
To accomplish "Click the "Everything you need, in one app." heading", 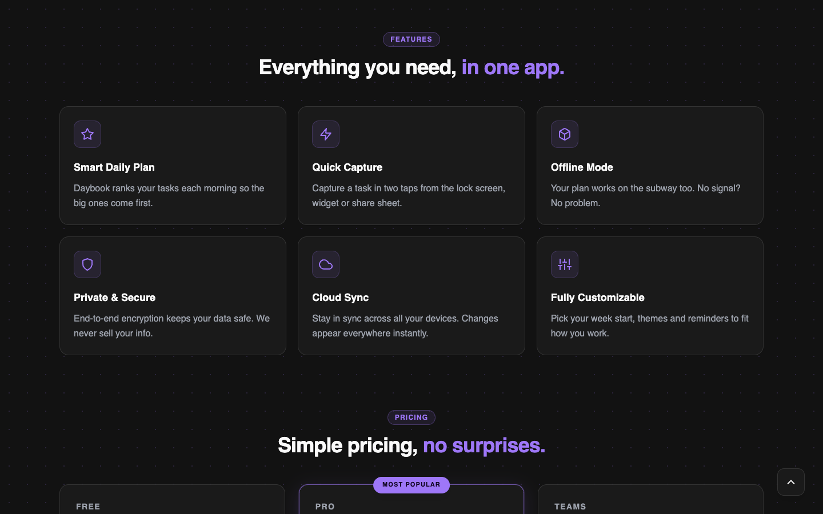I will point(411,67).
